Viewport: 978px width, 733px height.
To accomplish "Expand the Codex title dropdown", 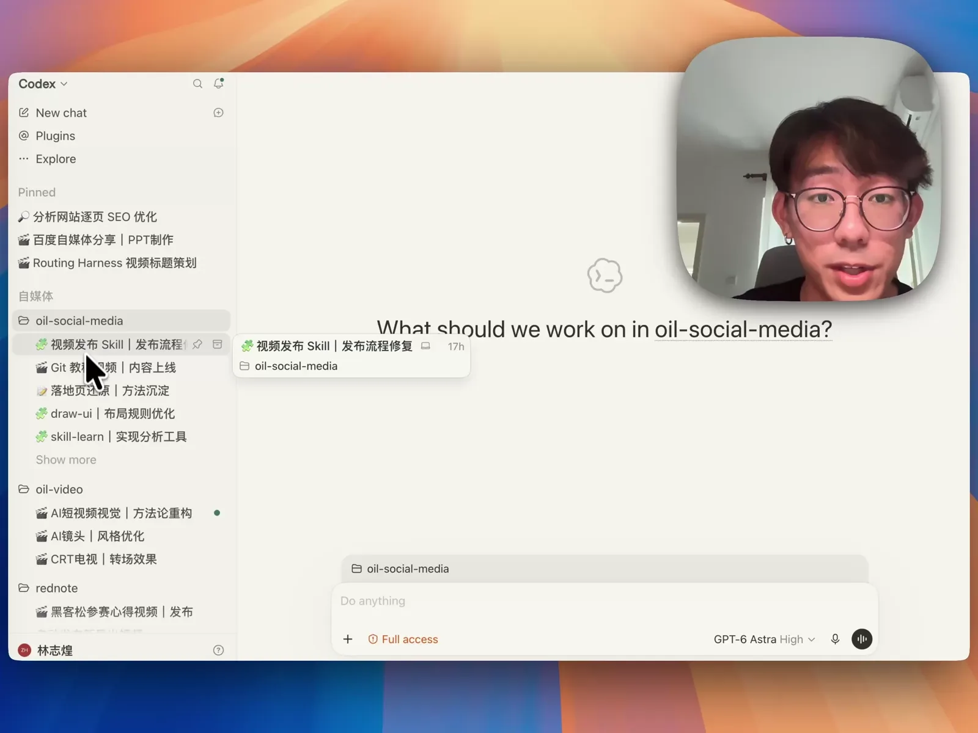I will 43,84.
